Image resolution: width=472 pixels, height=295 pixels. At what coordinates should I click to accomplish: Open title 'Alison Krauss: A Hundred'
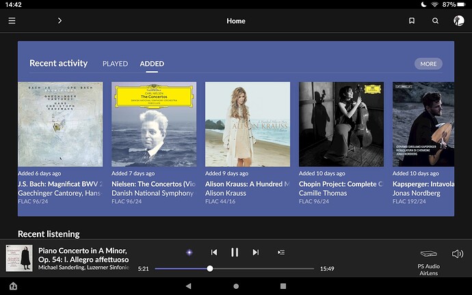tap(247, 184)
